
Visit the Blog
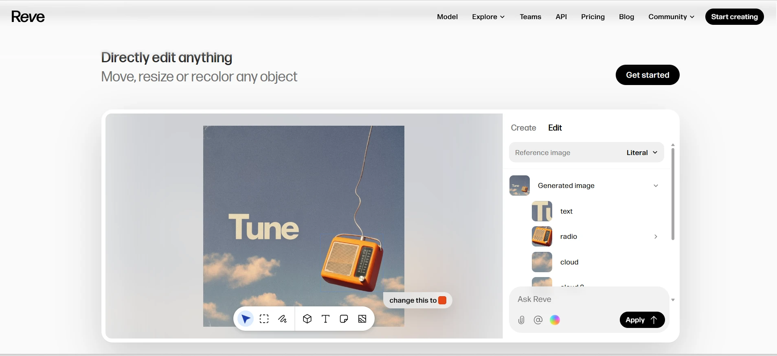pyautogui.click(x=626, y=17)
